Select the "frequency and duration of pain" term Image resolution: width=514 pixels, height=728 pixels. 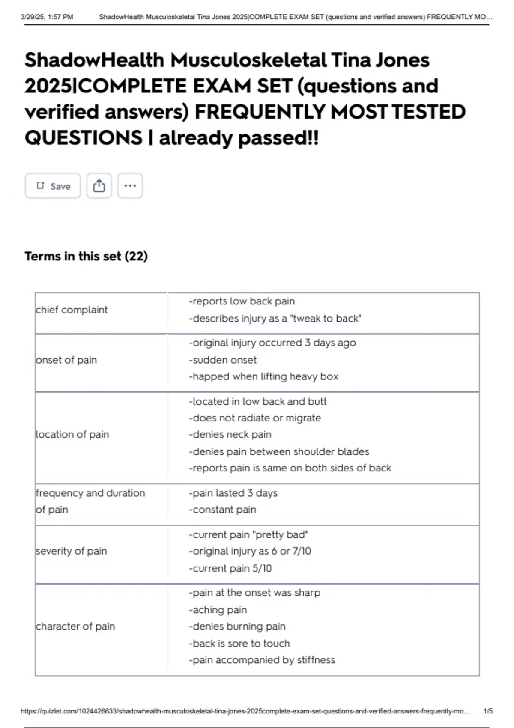pyautogui.click(x=90, y=501)
